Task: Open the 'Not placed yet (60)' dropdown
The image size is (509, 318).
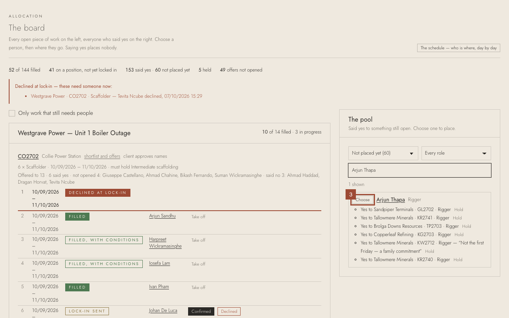Action: tap(383, 153)
